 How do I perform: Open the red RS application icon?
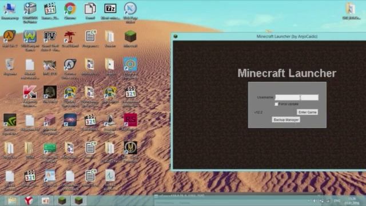click(x=130, y=120)
